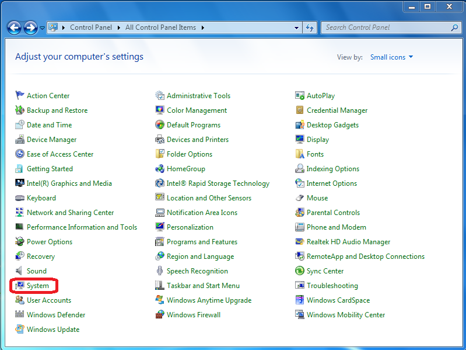Open the Power Options icon
This screenshot has width=466, height=350.
(20, 241)
